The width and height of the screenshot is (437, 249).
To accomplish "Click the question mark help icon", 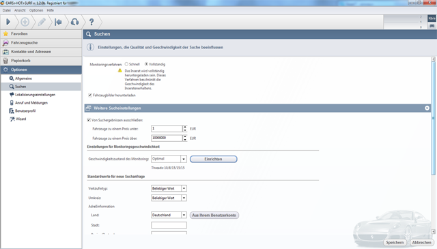I will [x=91, y=22].
